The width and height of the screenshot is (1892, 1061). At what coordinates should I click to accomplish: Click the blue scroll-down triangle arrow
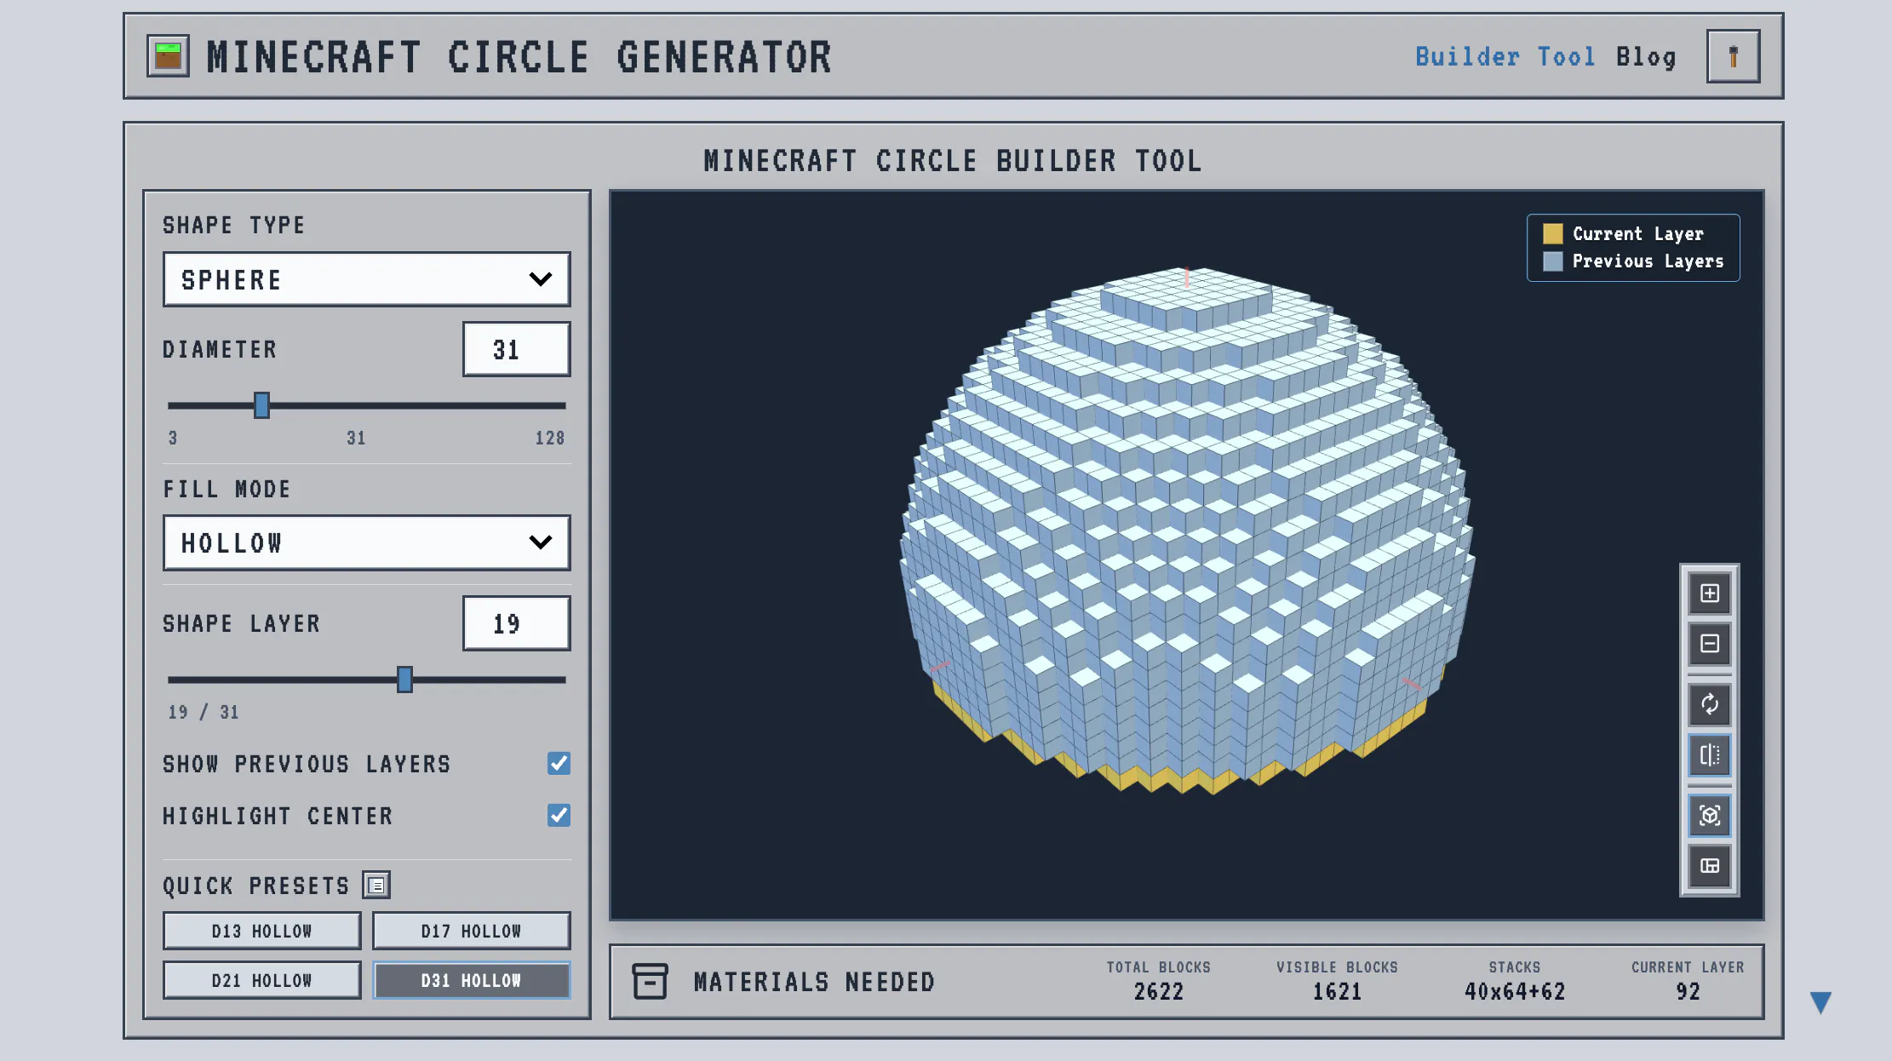pos(1820,1002)
